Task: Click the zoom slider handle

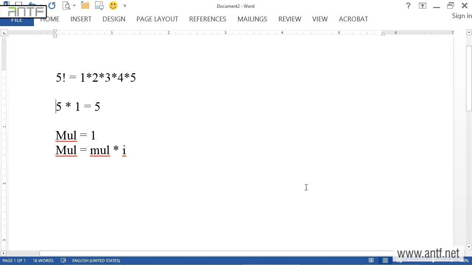Action: pos(433,261)
